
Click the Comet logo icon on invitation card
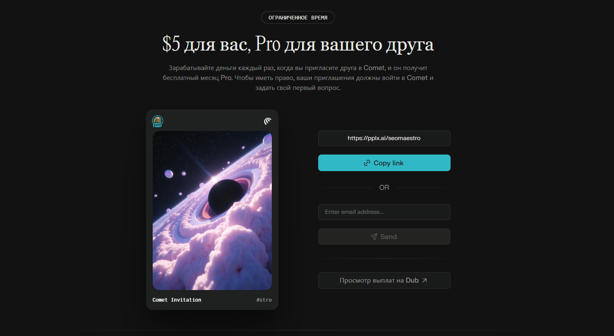268,121
